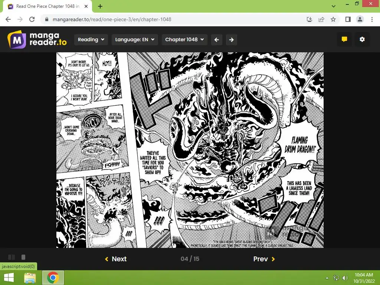Open the Reading mode dropdown
Image resolution: width=380 pixels, height=285 pixels.
point(91,39)
